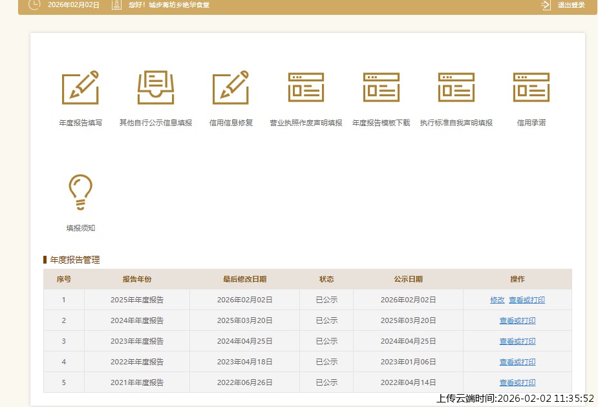Click the 年度报告模板下载 icon
The image size is (598, 407).
tap(381, 87)
